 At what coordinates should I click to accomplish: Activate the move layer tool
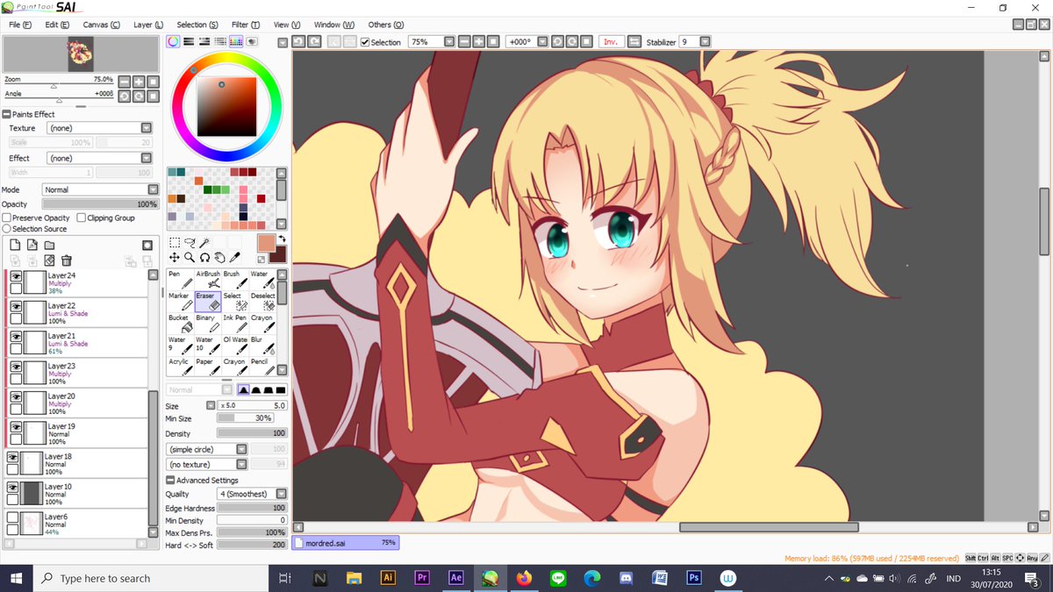175,258
